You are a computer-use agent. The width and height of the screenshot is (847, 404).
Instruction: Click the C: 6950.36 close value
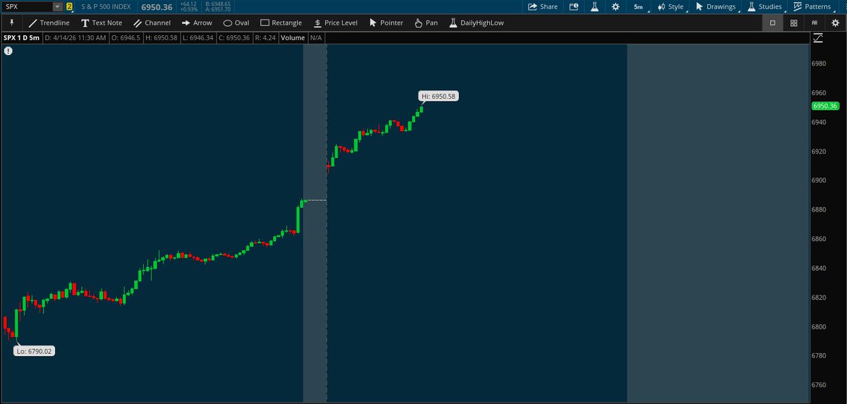click(233, 37)
